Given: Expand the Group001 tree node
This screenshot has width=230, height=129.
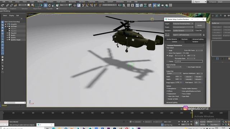Looking at the screenshot, I should (x=5, y=24).
